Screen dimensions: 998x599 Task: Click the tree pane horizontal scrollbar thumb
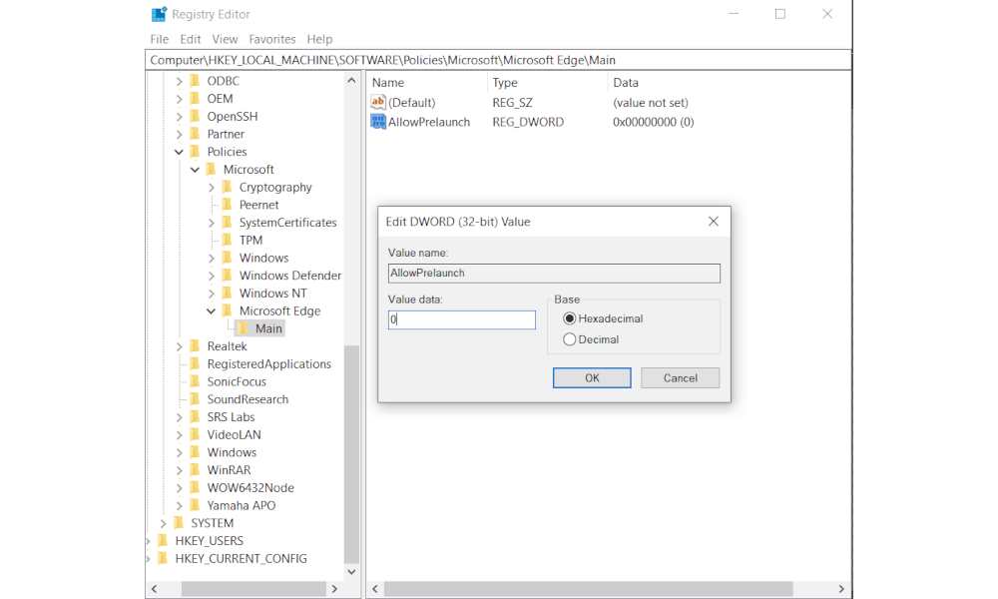point(253,589)
